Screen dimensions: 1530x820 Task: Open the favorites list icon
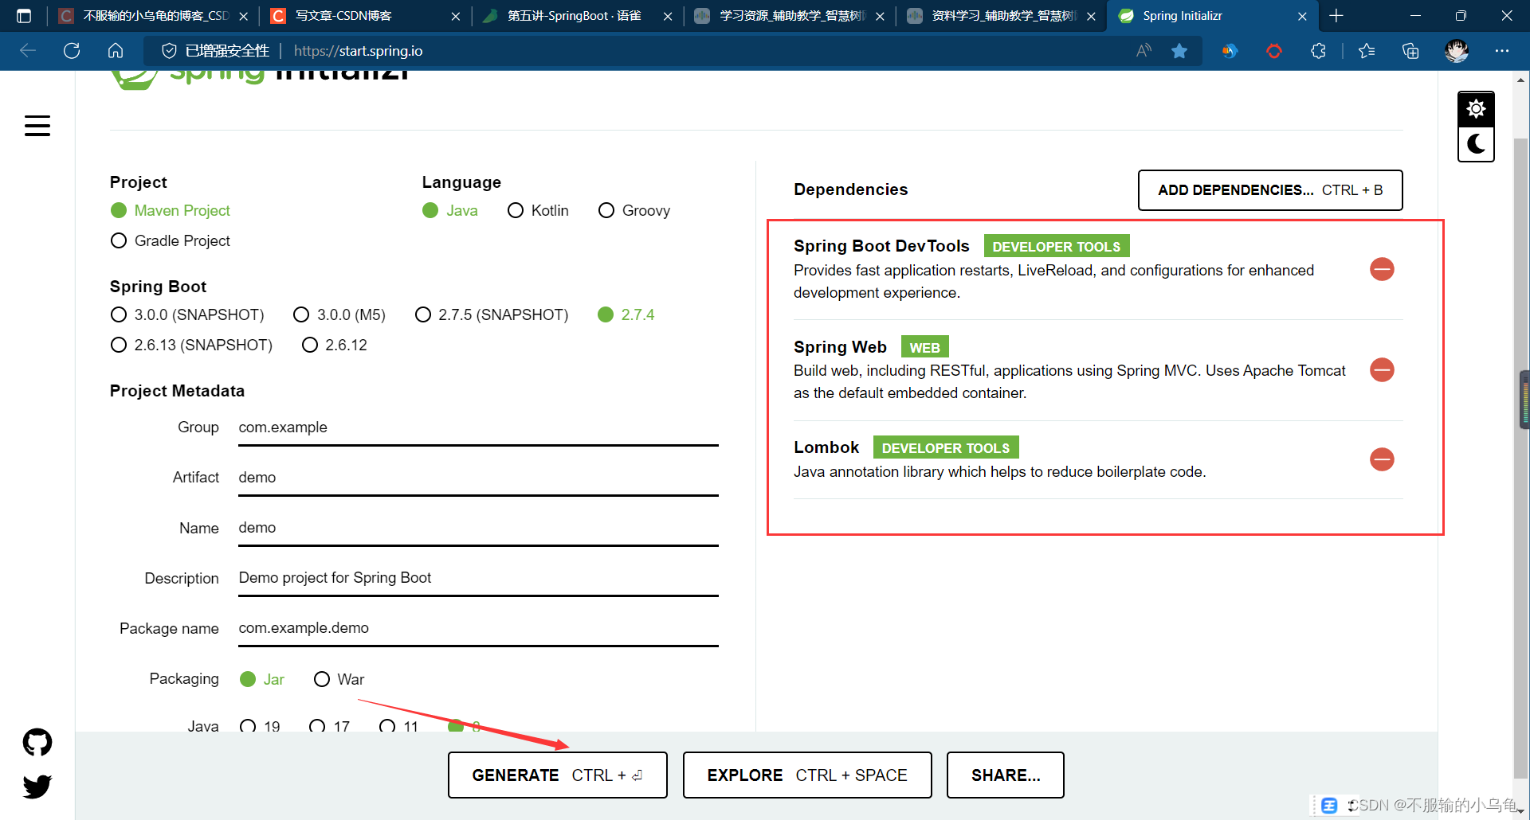1367,51
